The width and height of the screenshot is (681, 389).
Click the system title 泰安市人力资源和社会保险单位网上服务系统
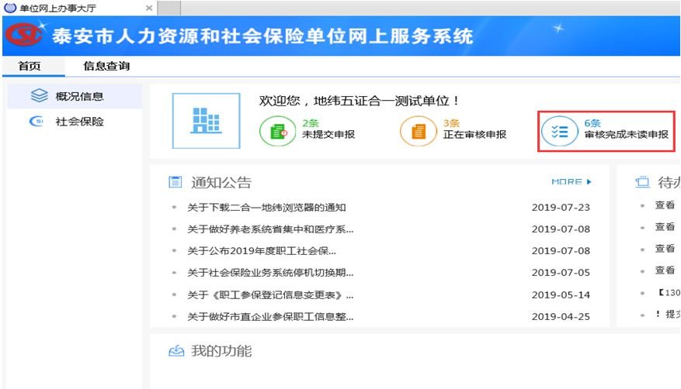click(x=262, y=36)
